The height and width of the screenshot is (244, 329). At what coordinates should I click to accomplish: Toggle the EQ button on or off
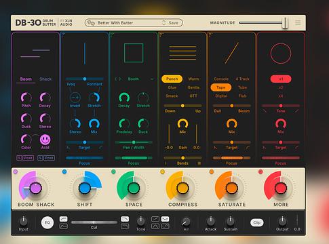point(47,222)
